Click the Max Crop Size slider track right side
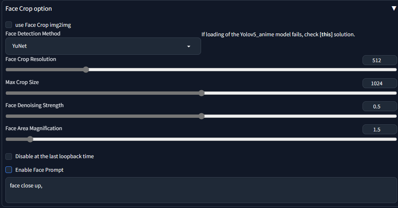The image size is (398, 208). 300,93
